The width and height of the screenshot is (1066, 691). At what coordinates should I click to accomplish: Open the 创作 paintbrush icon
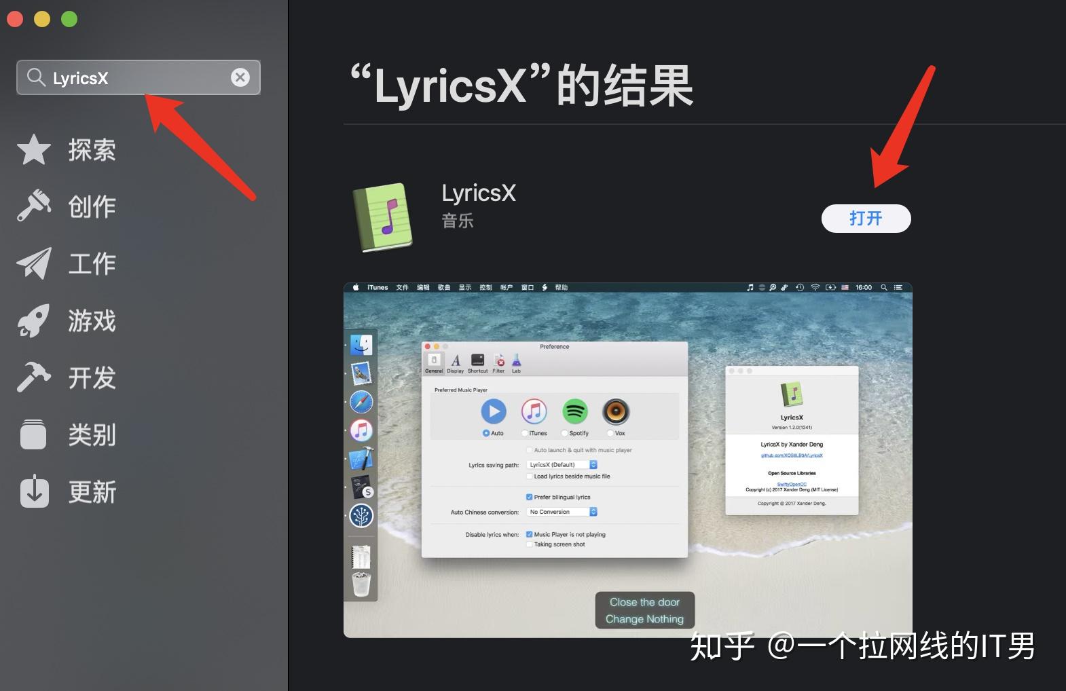[x=34, y=206]
